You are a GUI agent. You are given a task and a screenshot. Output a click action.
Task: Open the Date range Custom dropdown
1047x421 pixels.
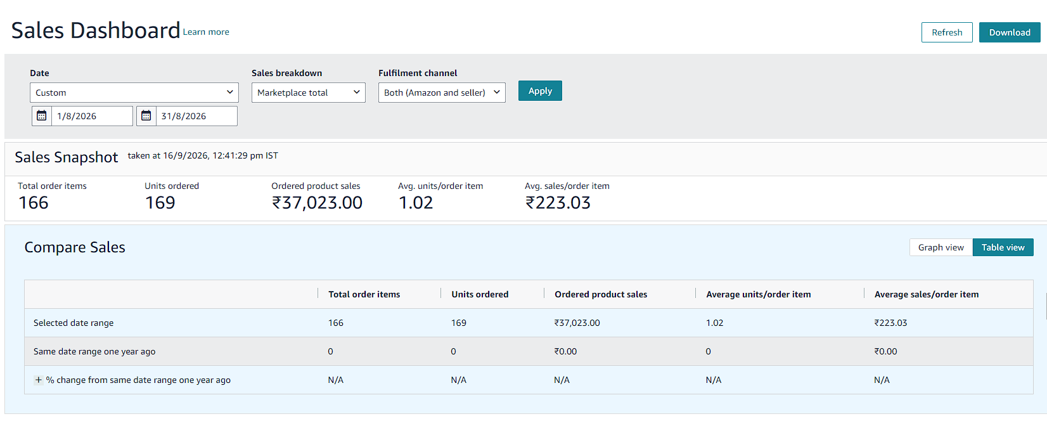click(x=134, y=93)
